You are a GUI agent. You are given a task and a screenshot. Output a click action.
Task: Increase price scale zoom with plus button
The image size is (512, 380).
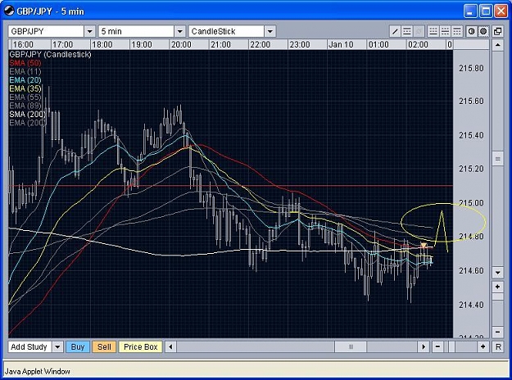[497, 287]
